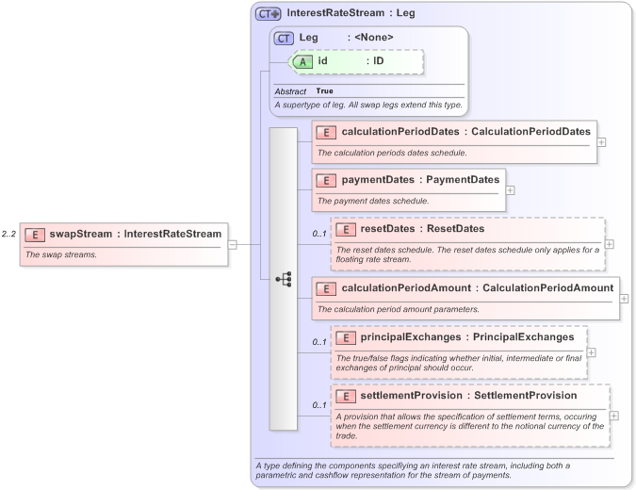Expand the settlementProvision element
The image size is (636, 490).
[x=614, y=416]
